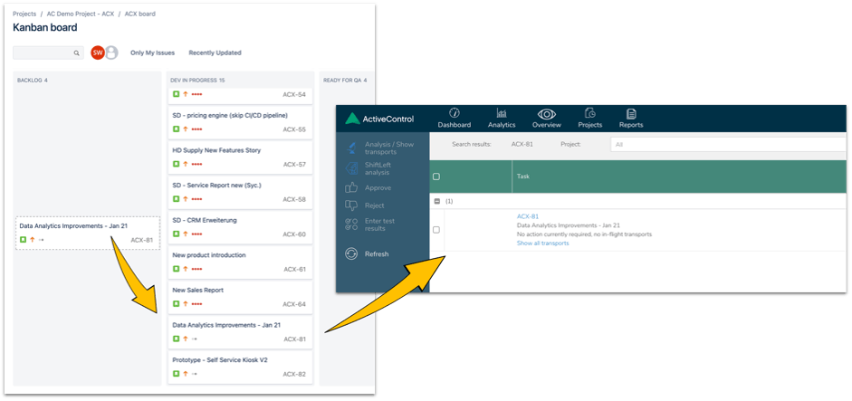Click the priority arrow icon on ACX-57 card
The width and height of the screenshot is (852, 401).
(x=186, y=164)
